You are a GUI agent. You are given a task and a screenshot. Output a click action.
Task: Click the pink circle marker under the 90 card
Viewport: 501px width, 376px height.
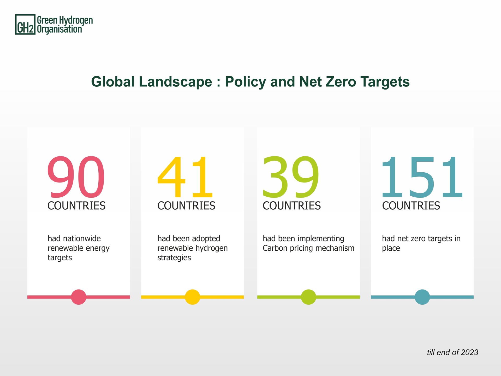pos(79,297)
